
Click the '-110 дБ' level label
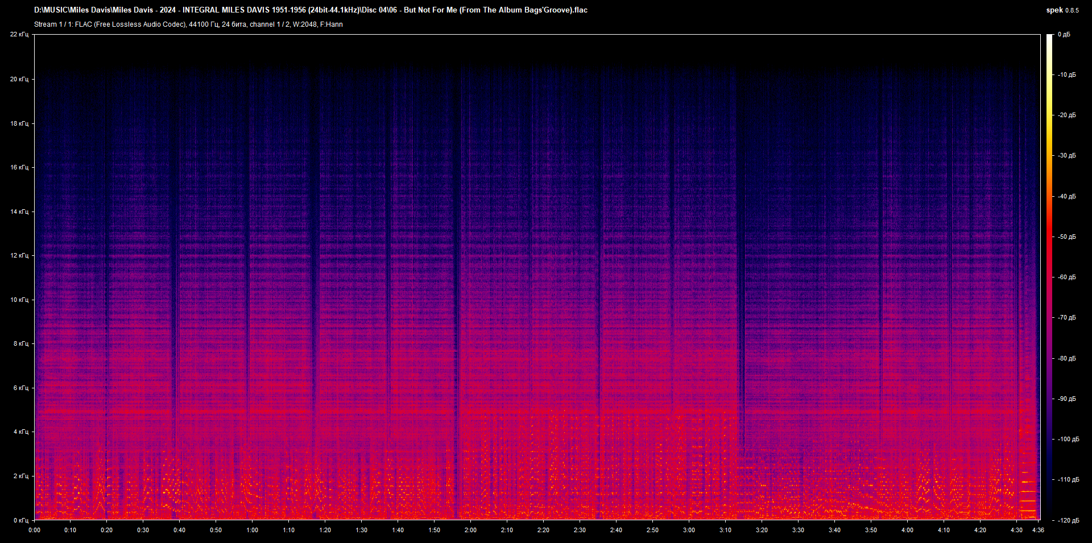tap(1068, 479)
